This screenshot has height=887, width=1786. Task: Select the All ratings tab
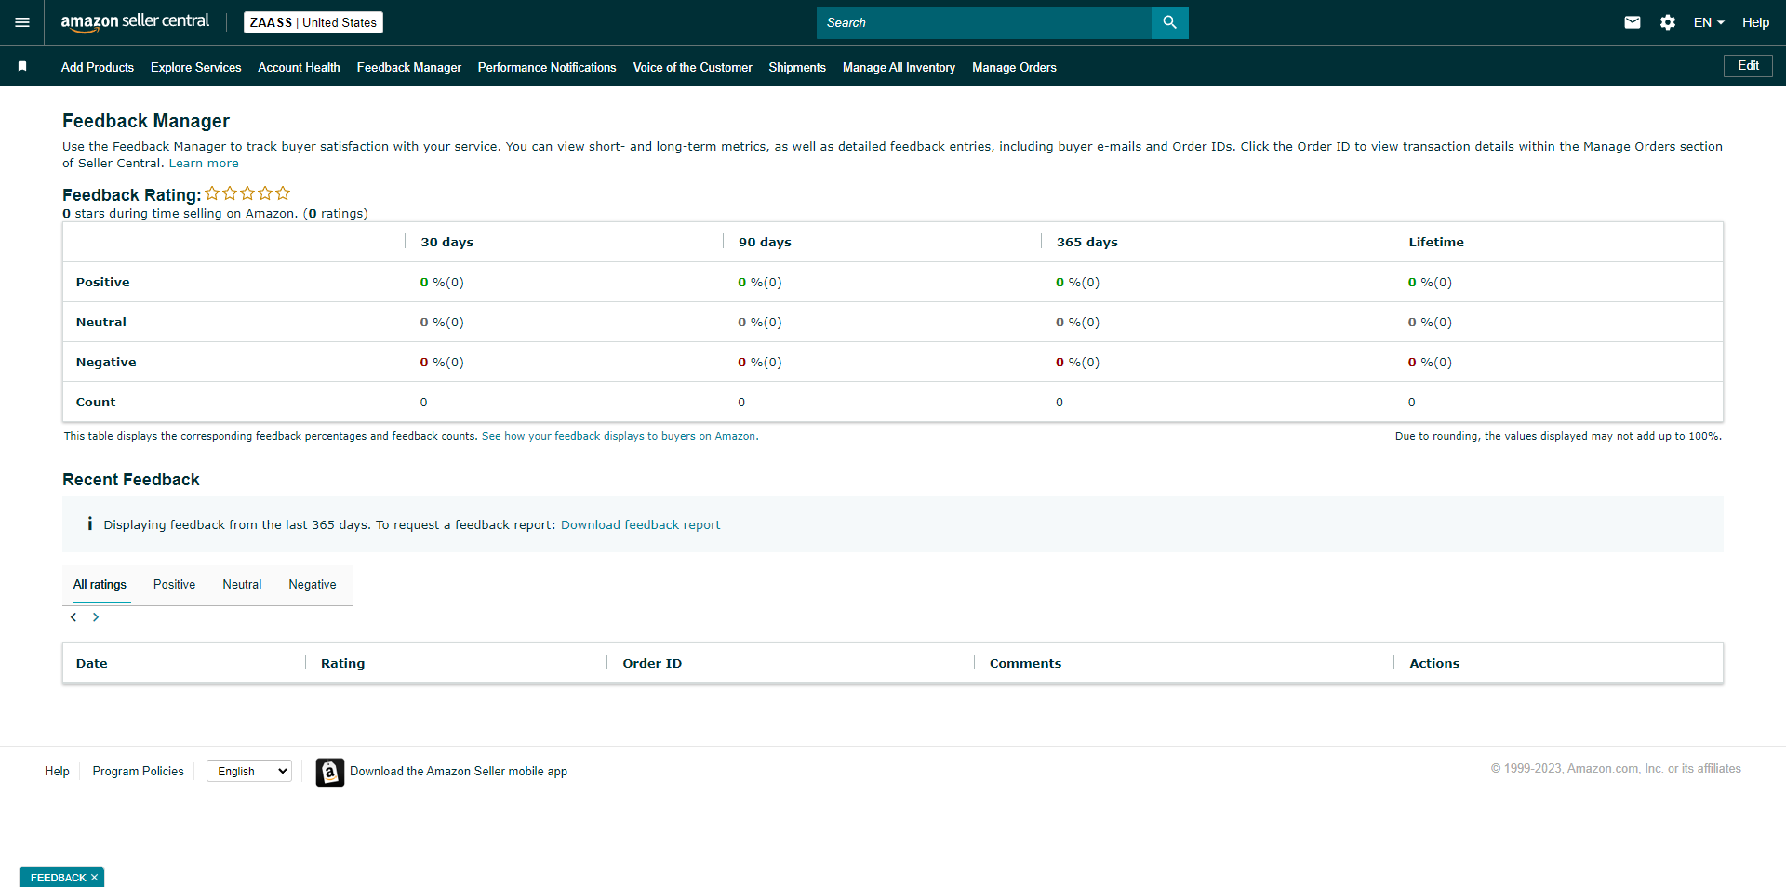pyautogui.click(x=100, y=584)
